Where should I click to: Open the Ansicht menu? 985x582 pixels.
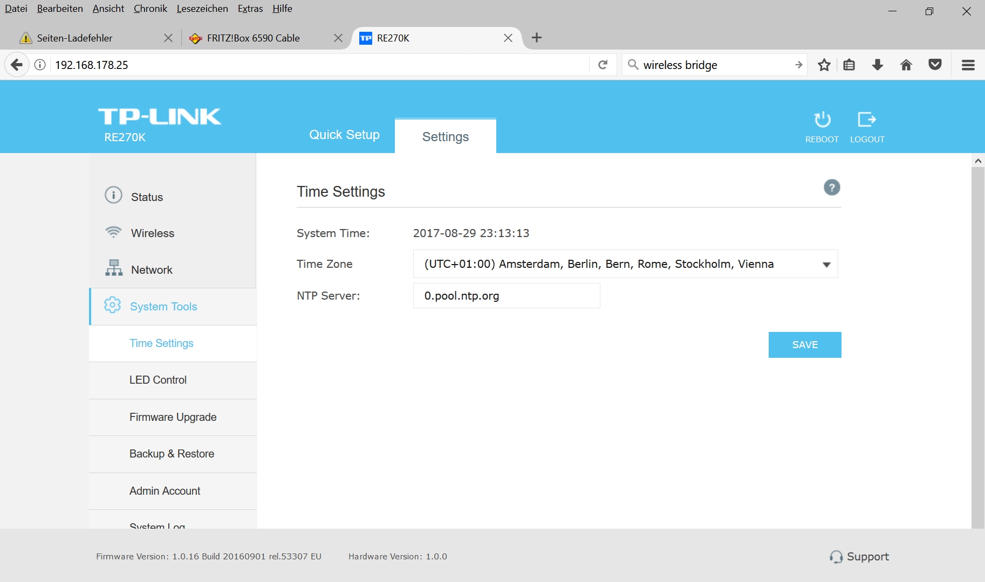pyautogui.click(x=108, y=9)
